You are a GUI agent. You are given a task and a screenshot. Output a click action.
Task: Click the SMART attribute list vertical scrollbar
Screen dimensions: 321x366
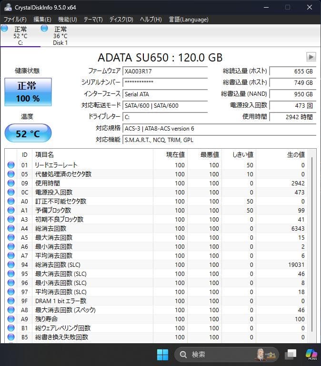(312, 245)
